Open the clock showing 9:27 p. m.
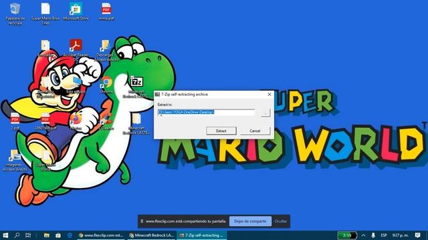Screen dimensions: 428x240 click(x=400, y=235)
